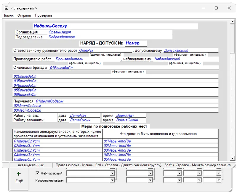Toggle the Наблюдающий checkbox
Viewport: 237px width, 193px height.
coord(37,173)
